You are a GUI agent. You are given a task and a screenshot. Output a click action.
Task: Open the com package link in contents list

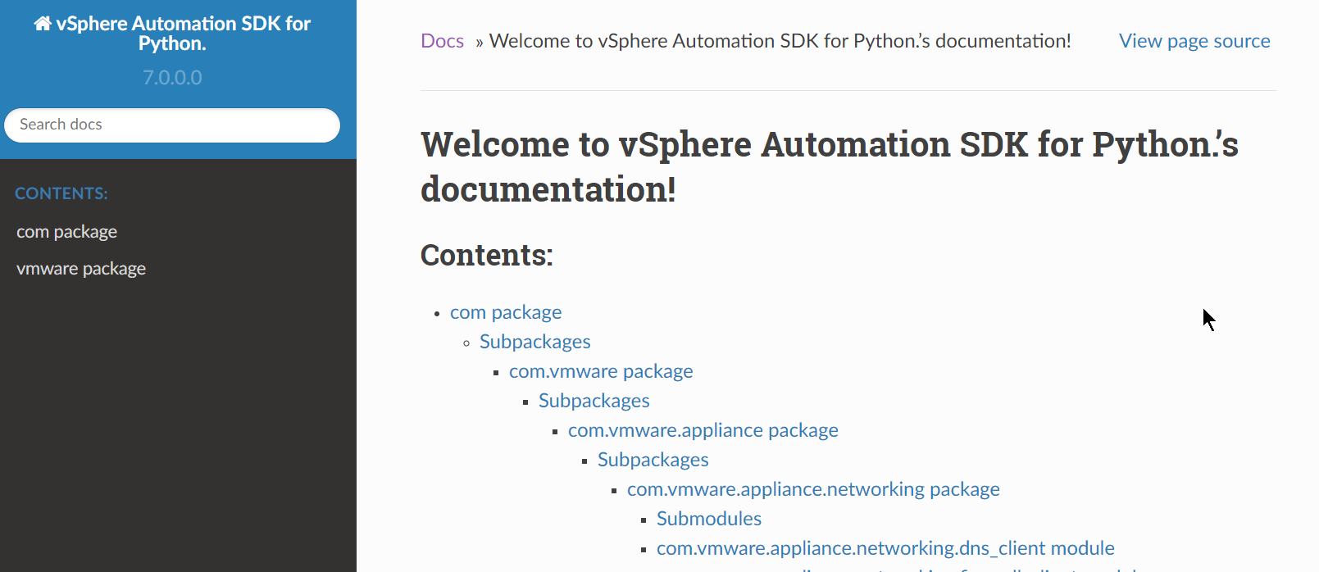click(506, 312)
